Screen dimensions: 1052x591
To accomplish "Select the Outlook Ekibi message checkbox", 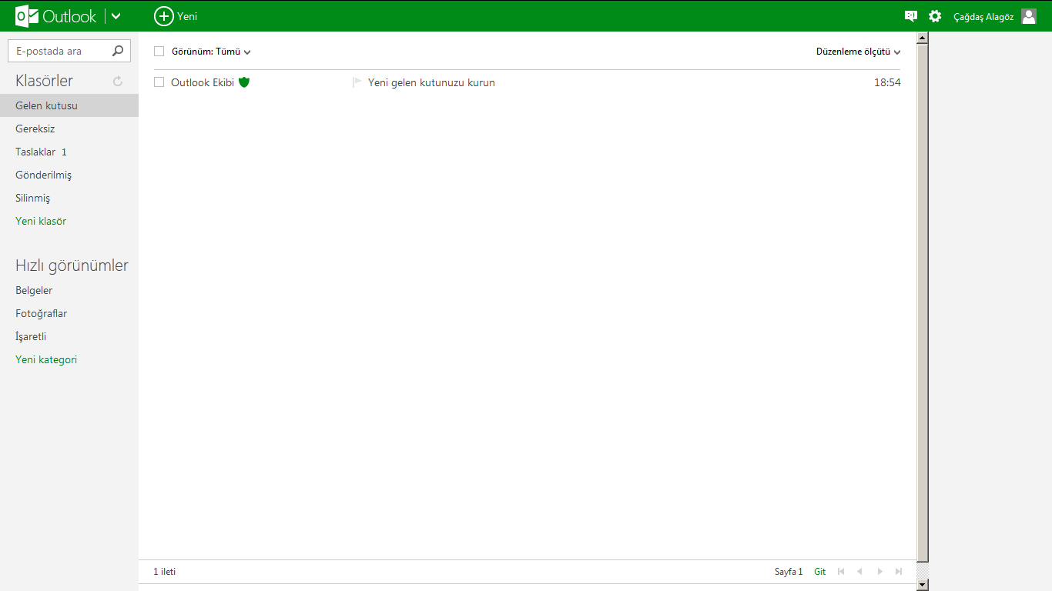I will pyautogui.click(x=159, y=82).
